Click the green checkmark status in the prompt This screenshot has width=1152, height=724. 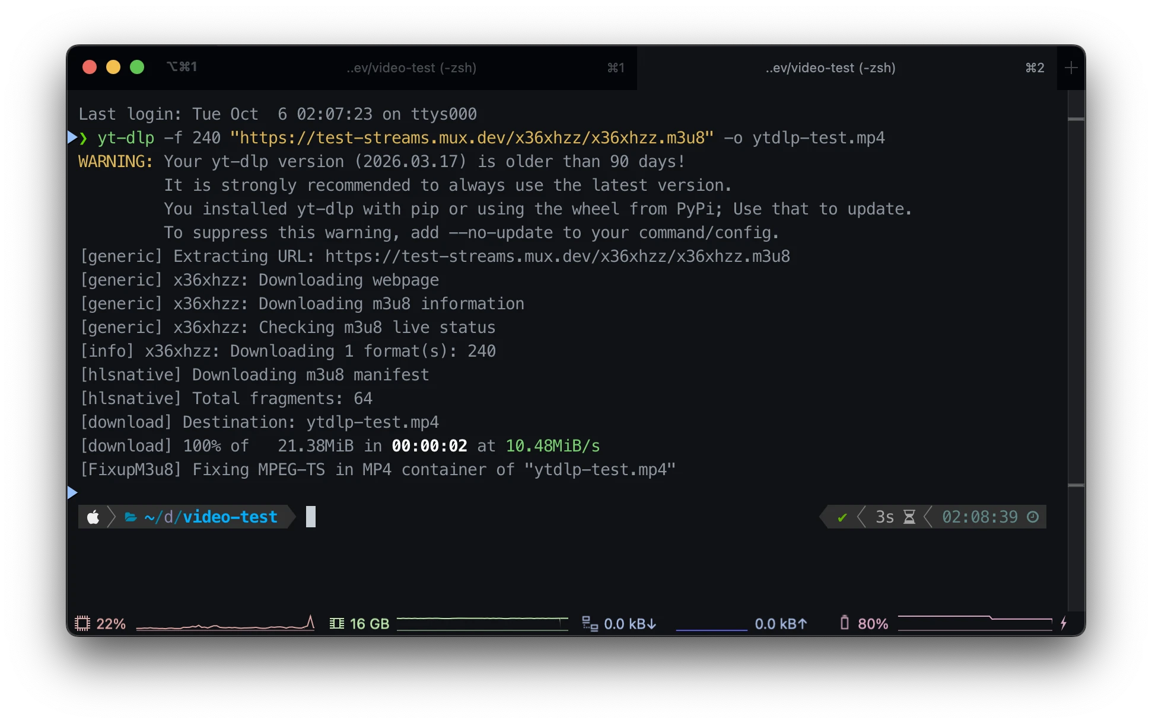(x=842, y=518)
